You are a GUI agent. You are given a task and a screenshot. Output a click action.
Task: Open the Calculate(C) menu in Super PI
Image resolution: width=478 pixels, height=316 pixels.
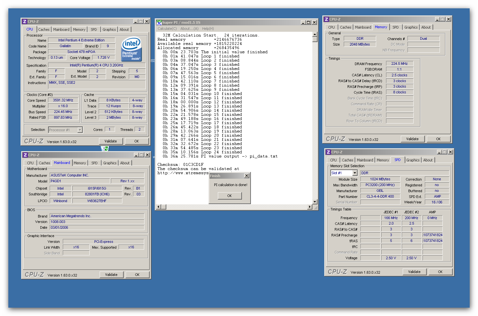[x=167, y=29]
